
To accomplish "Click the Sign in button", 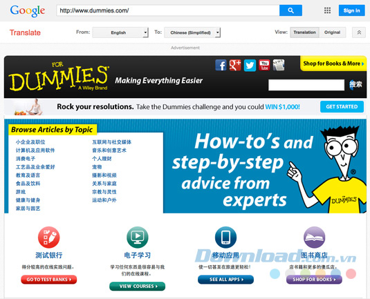I will (x=351, y=10).
